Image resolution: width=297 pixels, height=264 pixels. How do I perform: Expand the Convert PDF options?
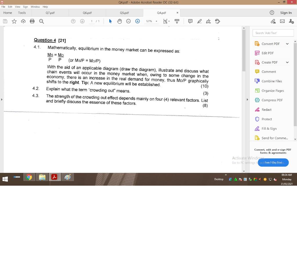[x=287, y=44]
